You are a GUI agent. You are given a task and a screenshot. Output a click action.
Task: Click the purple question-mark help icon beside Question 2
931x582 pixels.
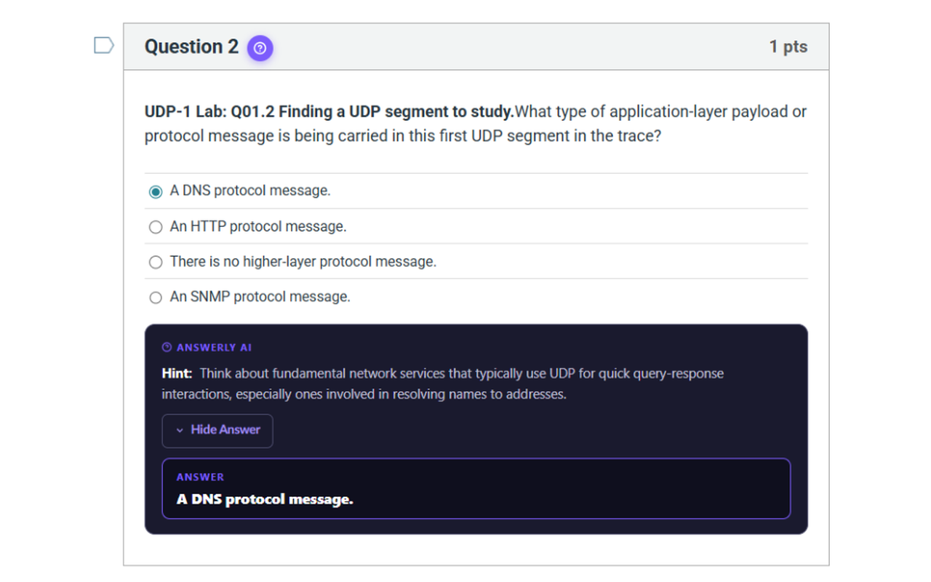pos(260,47)
